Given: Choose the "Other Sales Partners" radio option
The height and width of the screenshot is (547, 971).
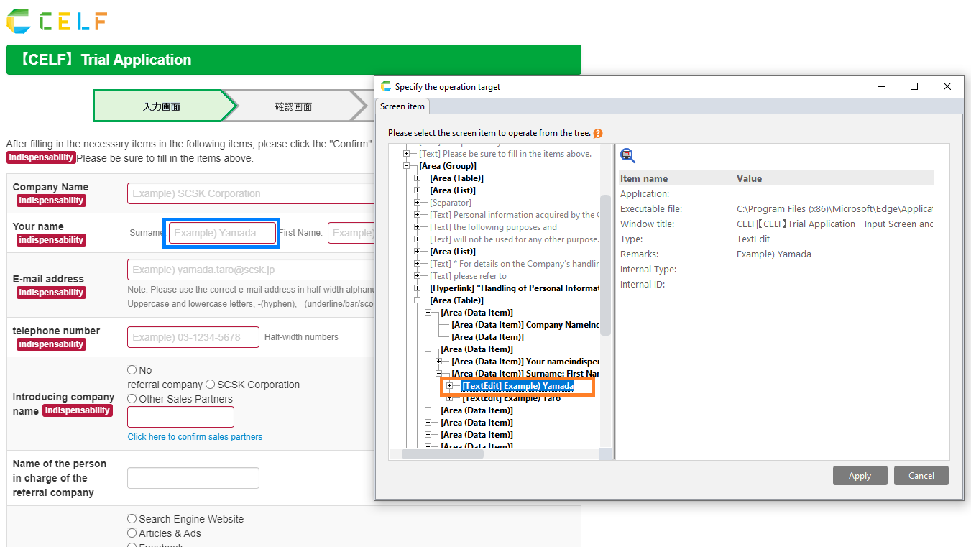Looking at the screenshot, I should [x=132, y=399].
